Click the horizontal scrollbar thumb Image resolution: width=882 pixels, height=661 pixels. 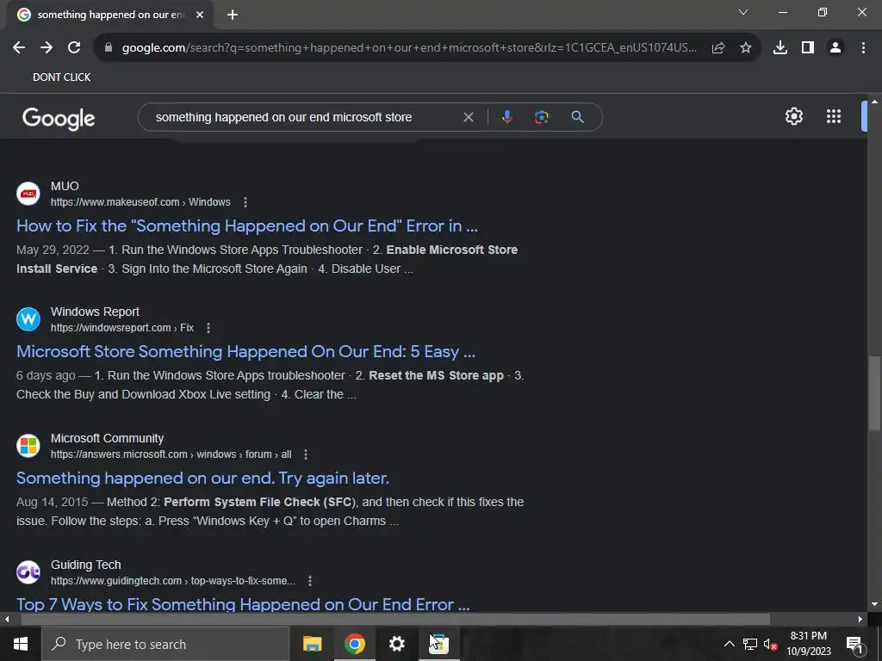(x=395, y=620)
